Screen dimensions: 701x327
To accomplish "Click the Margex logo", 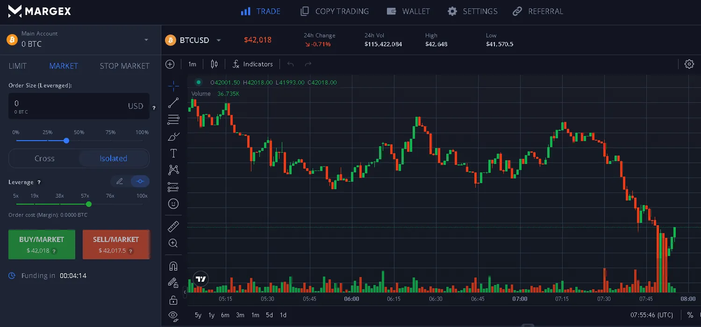I will point(40,11).
